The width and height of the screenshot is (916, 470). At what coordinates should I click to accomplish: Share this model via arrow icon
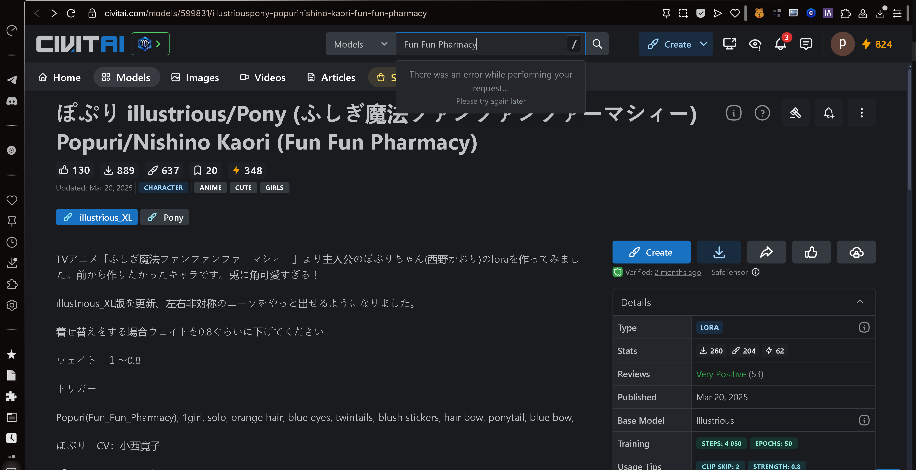click(766, 252)
